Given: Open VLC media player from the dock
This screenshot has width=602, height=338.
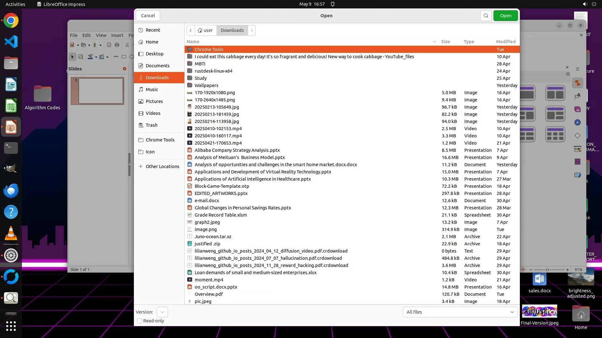Looking at the screenshot, I should [11, 233].
